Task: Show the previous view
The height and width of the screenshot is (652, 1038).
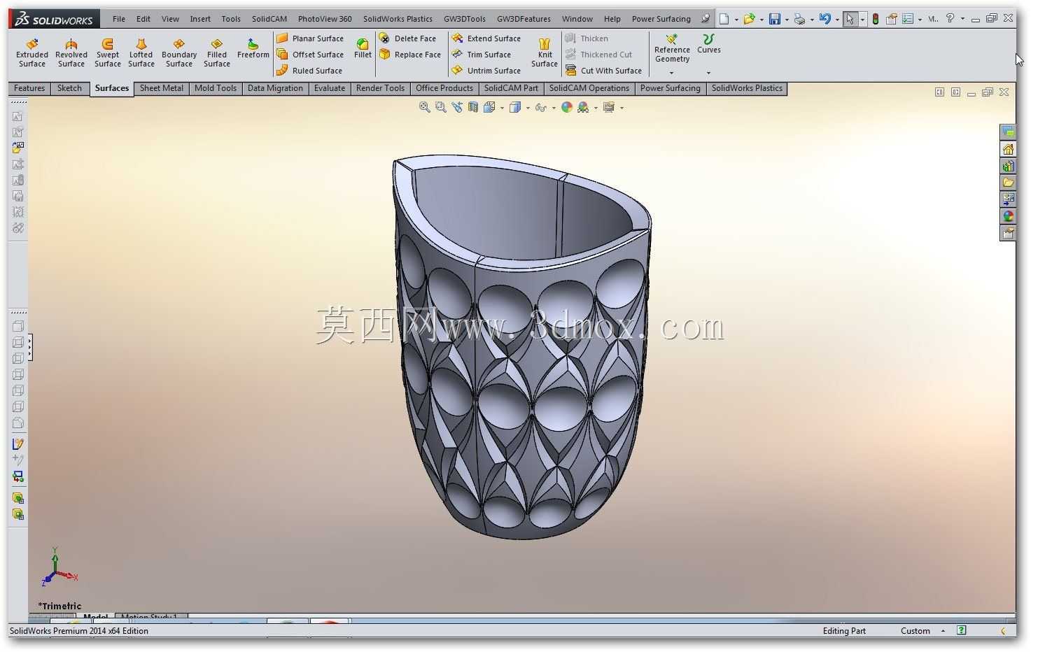Action: click(457, 107)
